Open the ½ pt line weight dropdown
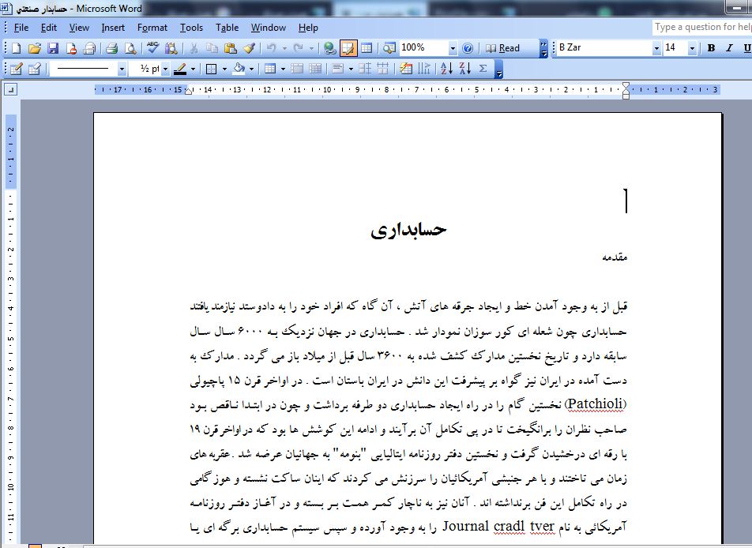 click(x=165, y=69)
